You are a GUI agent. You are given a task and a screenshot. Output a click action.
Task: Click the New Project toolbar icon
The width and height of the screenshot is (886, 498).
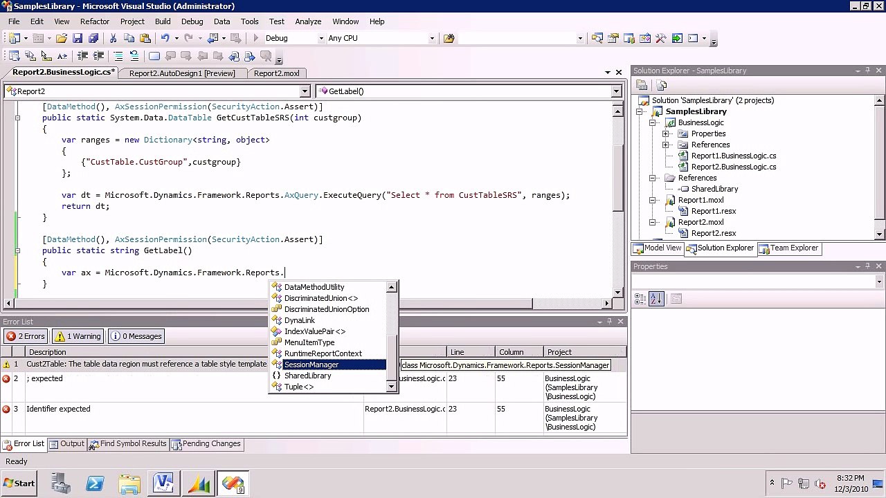pyautogui.click(x=15, y=39)
